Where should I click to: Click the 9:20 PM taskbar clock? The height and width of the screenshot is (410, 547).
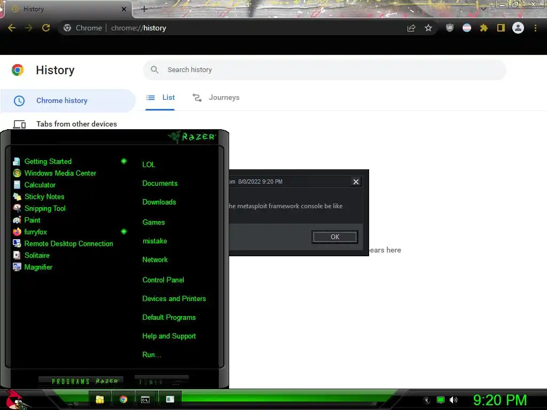click(x=500, y=400)
